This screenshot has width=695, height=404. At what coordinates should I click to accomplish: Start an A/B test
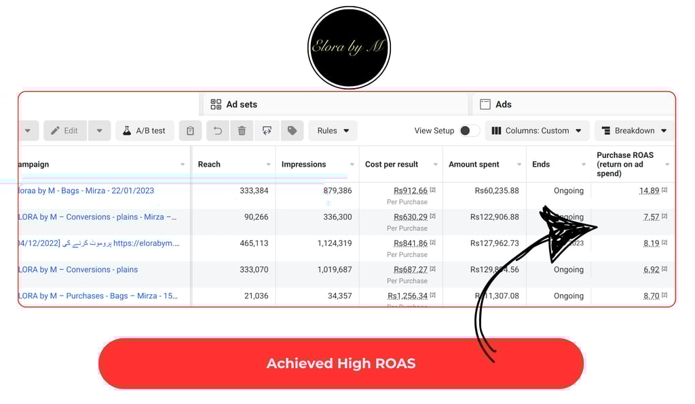(145, 131)
